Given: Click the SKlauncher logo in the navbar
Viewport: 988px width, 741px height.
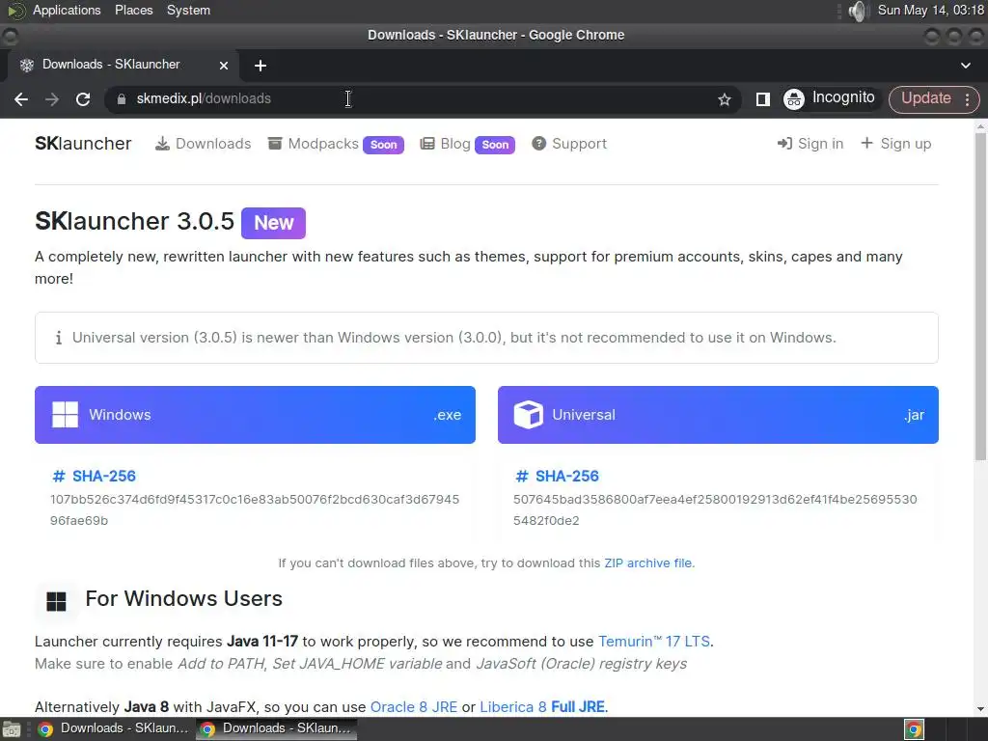Looking at the screenshot, I should (83, 144).
